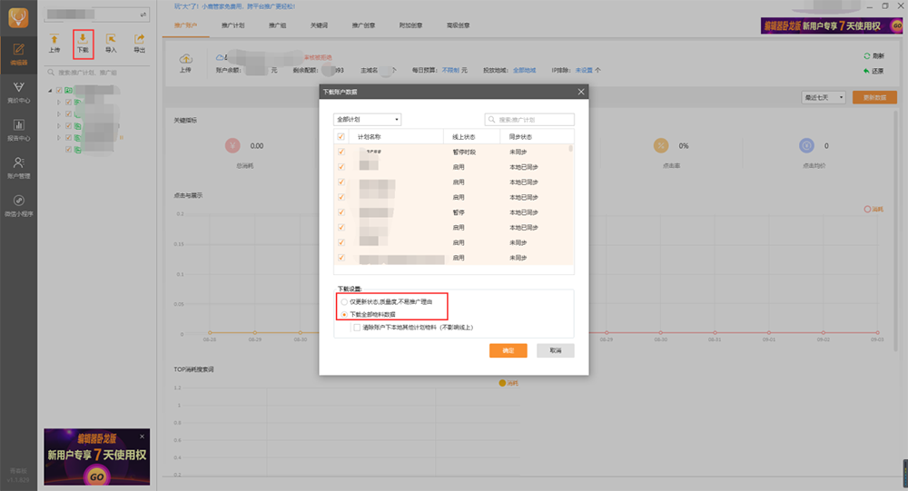Image resolution: width=908 pixels, height=491 pixels.
Task: Click the blue 点击均价 metric icon
Action: click(806, 146)
